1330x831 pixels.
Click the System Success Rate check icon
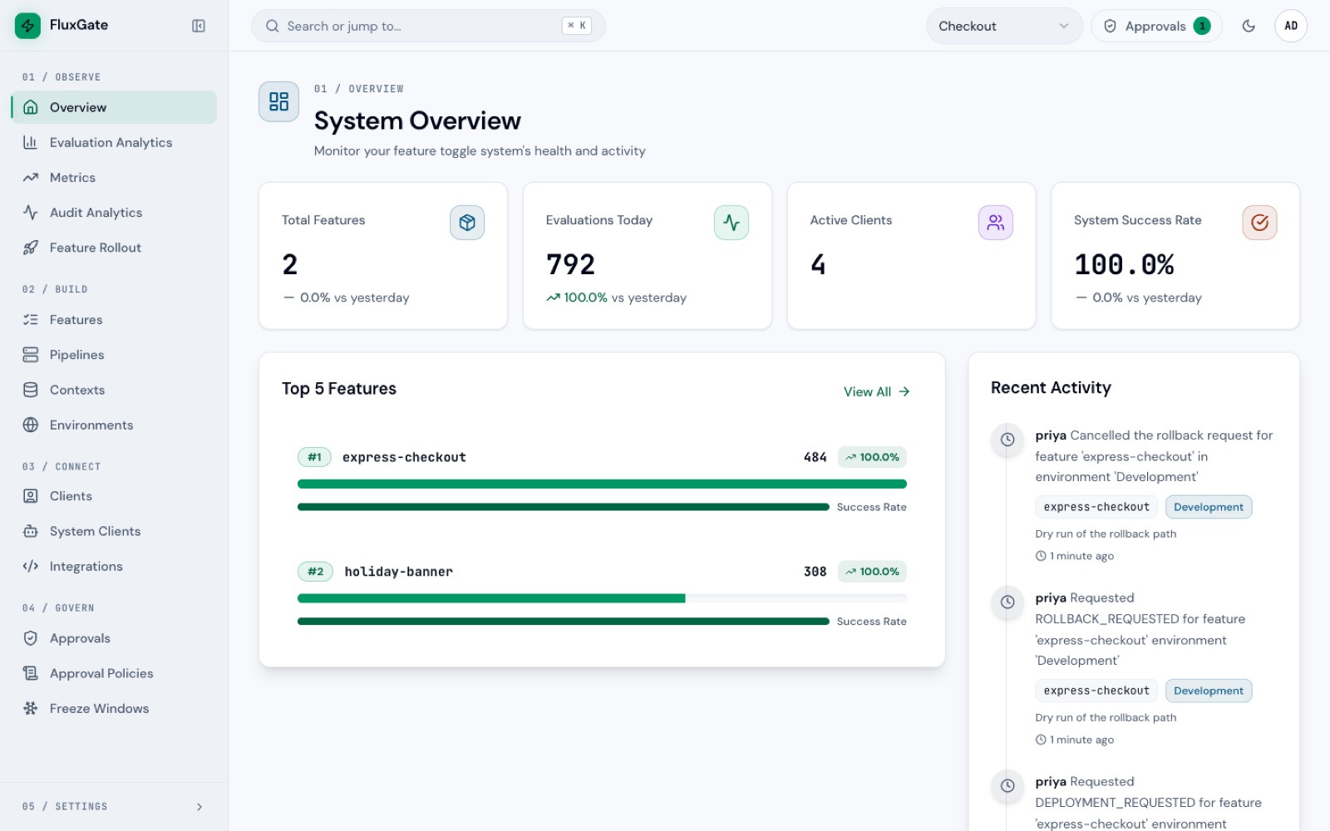pyautogui.click(x=1260, y=223)
